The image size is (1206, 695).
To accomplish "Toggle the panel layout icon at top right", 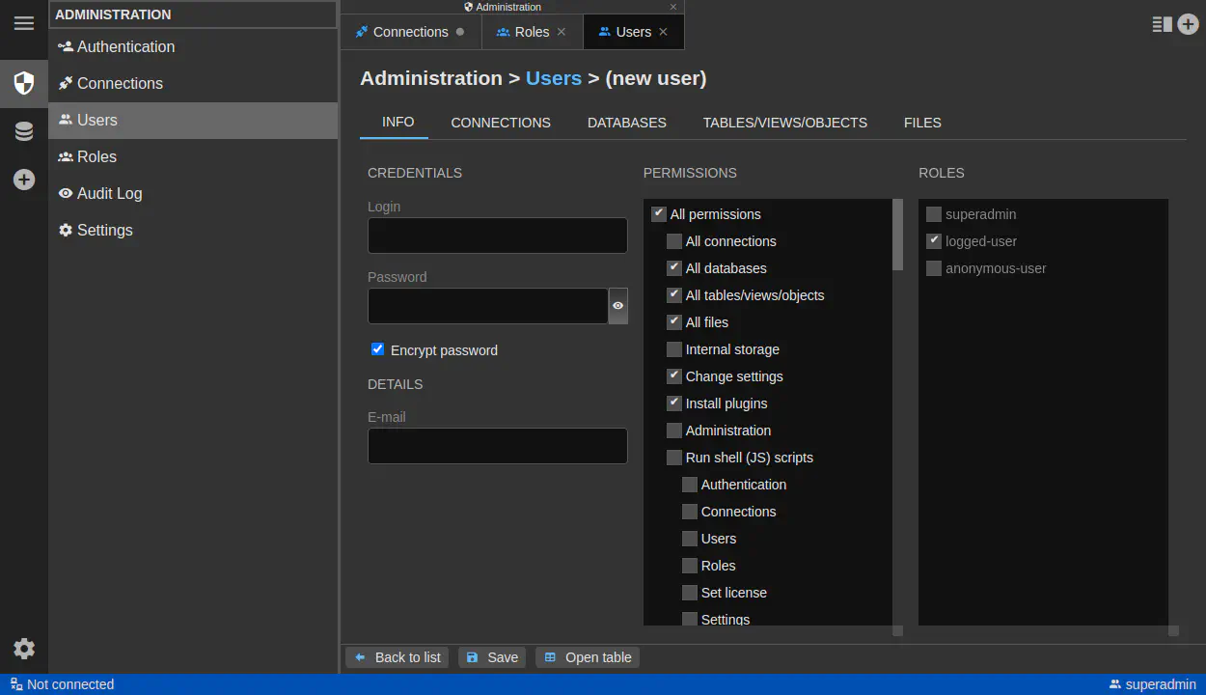I will [x=1163, y=24].
